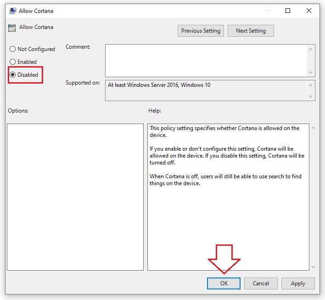
Task: Click Comment box scroll up arrow
Action: pos(311,49)
